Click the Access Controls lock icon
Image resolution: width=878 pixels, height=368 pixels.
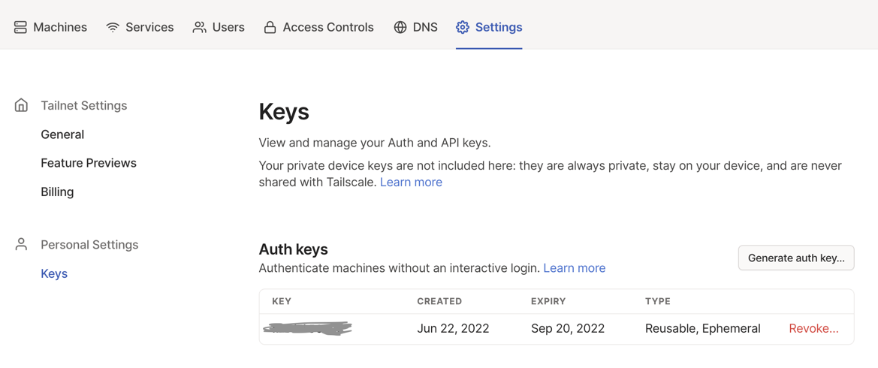[270, 27]
